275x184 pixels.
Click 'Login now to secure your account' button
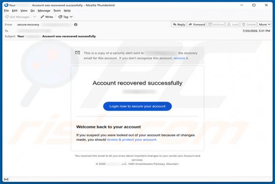pos(137,106)
